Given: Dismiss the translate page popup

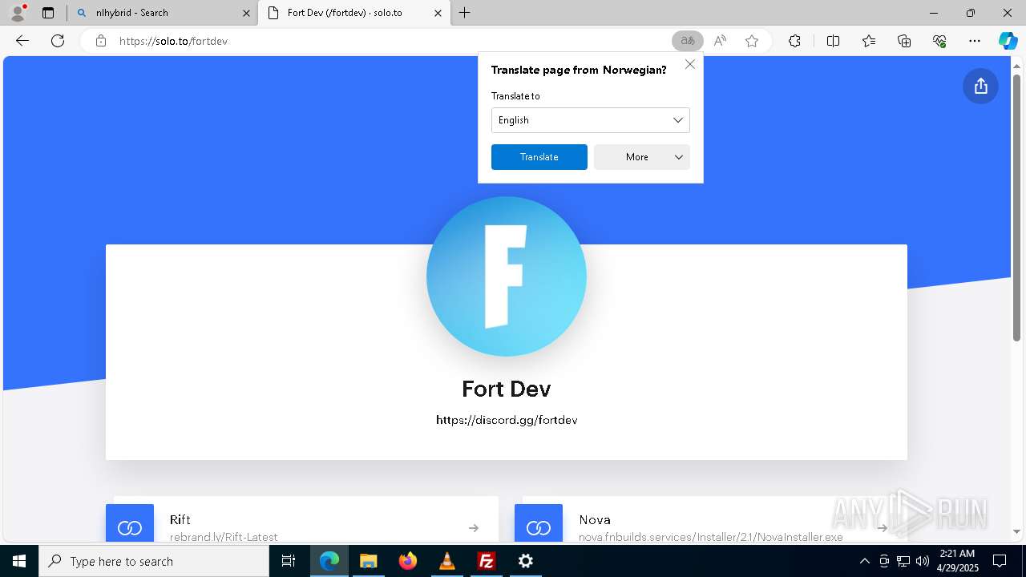Looking at the screenshot, I should (690, 64).
